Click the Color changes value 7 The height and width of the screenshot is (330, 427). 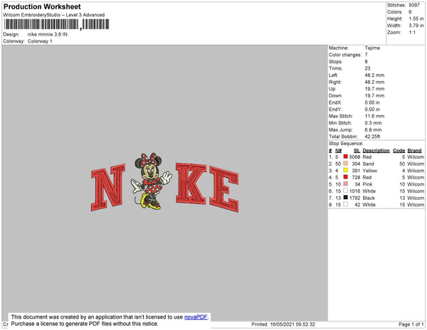click(367, 55)
